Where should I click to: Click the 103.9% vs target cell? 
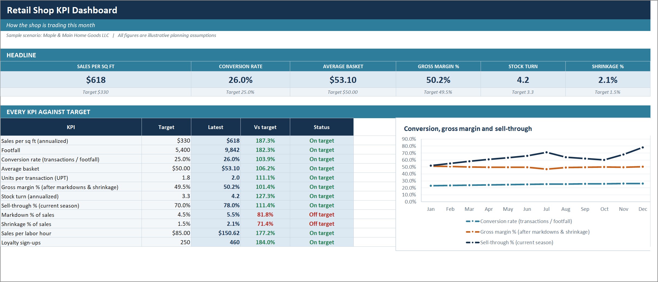click(265, 159)
